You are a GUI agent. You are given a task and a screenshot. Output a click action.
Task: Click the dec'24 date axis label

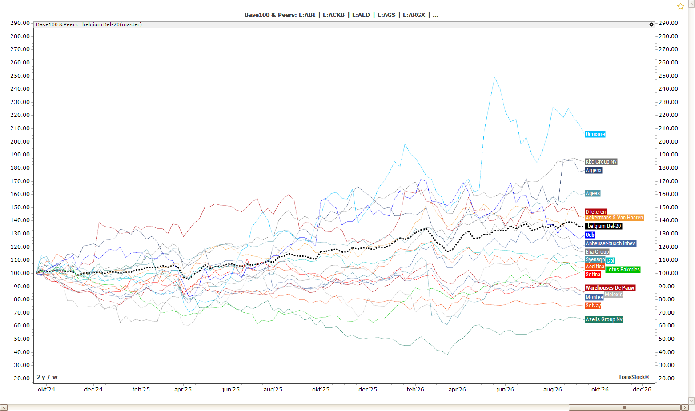(x=93, y=390)
